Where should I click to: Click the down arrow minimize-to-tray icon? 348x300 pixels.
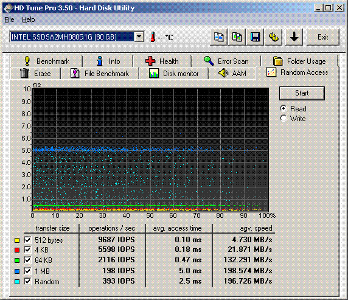point(294,37)
